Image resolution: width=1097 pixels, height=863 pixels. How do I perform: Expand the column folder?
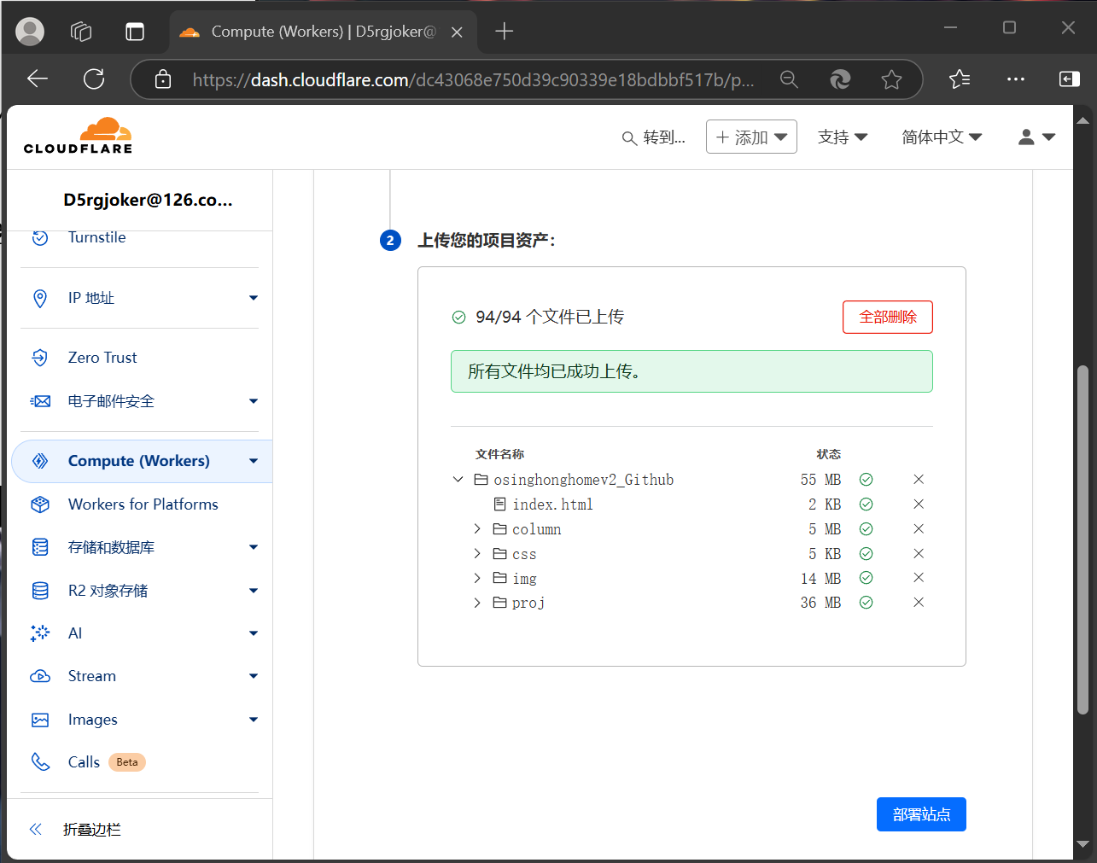click(x=477, y=529)
